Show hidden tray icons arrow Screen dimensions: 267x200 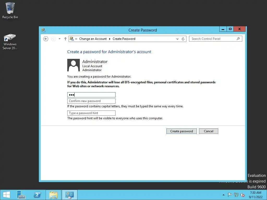click(223, 195)
